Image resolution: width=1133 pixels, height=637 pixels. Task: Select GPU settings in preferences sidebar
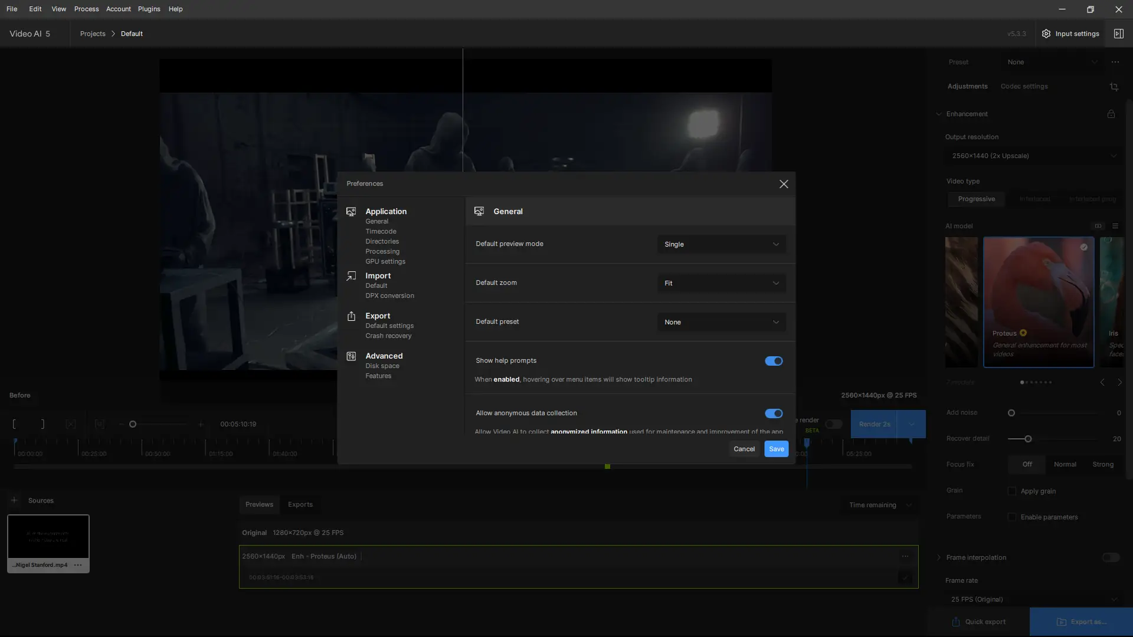tap(385, 261)
